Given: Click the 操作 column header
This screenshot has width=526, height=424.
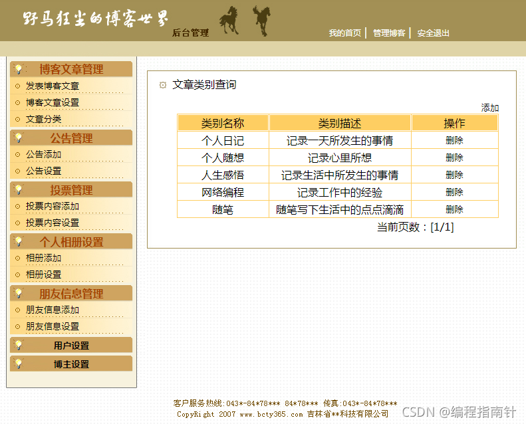Looking at the screenshot, I should click(455, 123).
